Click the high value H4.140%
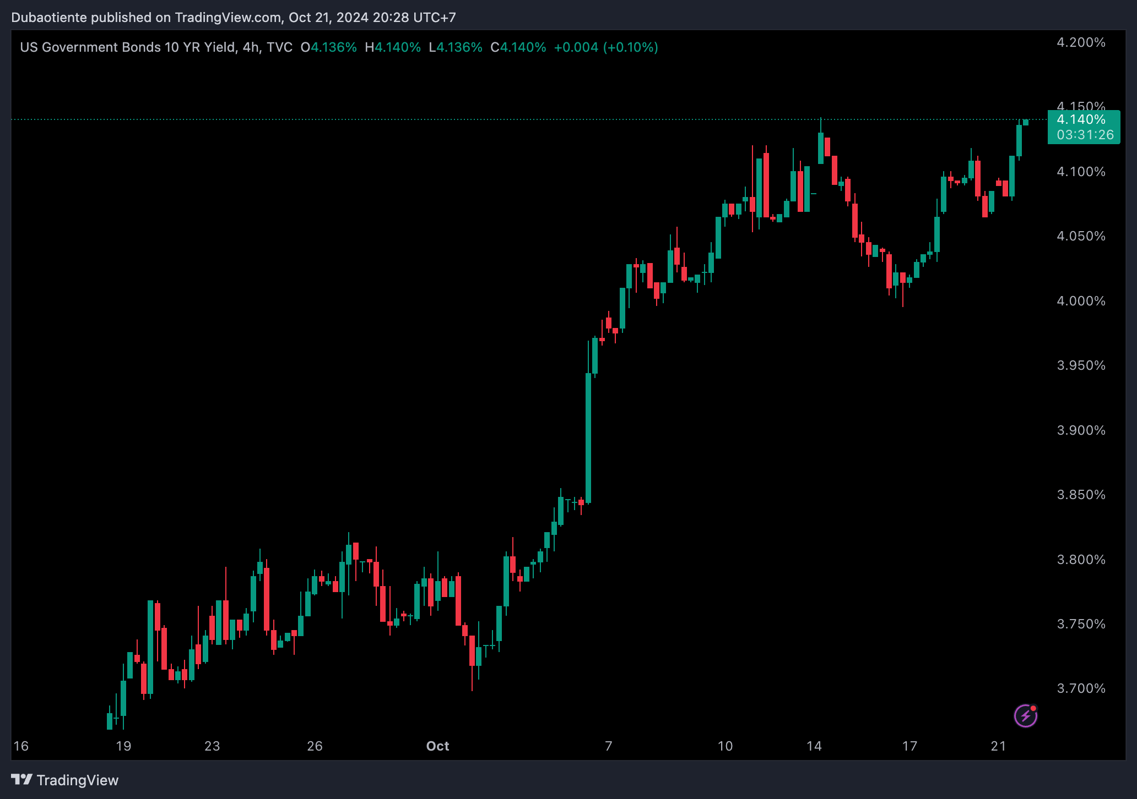 pos(393,47)
